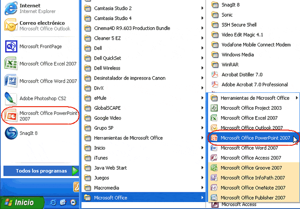The image size is (300, 209).
Task: Choose Microsoft Office Publisher 2007
Action: (253, 197)
